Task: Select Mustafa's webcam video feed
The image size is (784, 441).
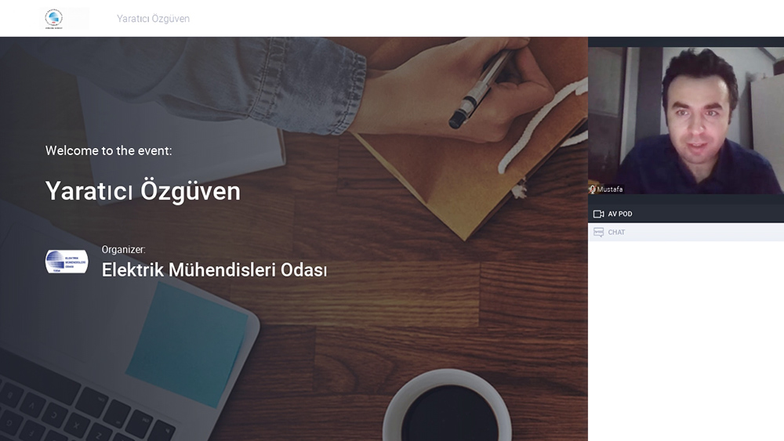Action: 686,121
